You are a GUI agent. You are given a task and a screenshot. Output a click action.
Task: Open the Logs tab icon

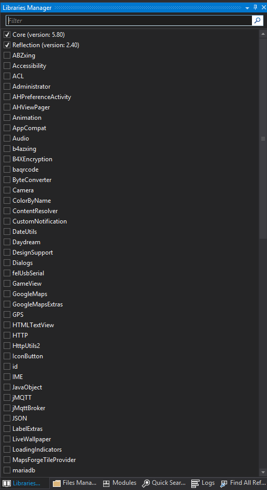tap(195, 483)
